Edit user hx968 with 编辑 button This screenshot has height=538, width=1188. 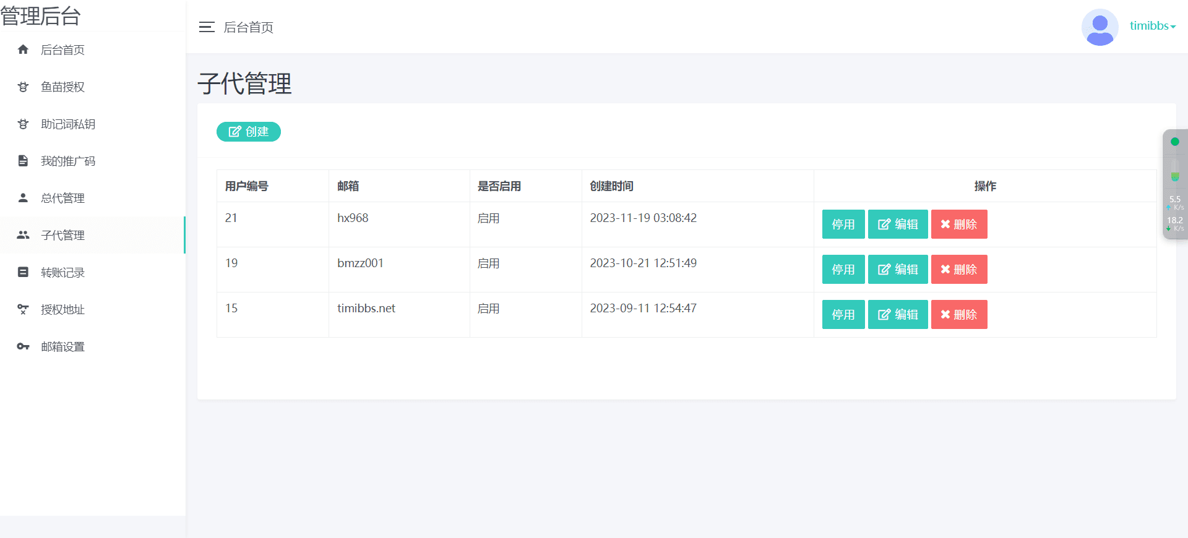click(897, 224)
